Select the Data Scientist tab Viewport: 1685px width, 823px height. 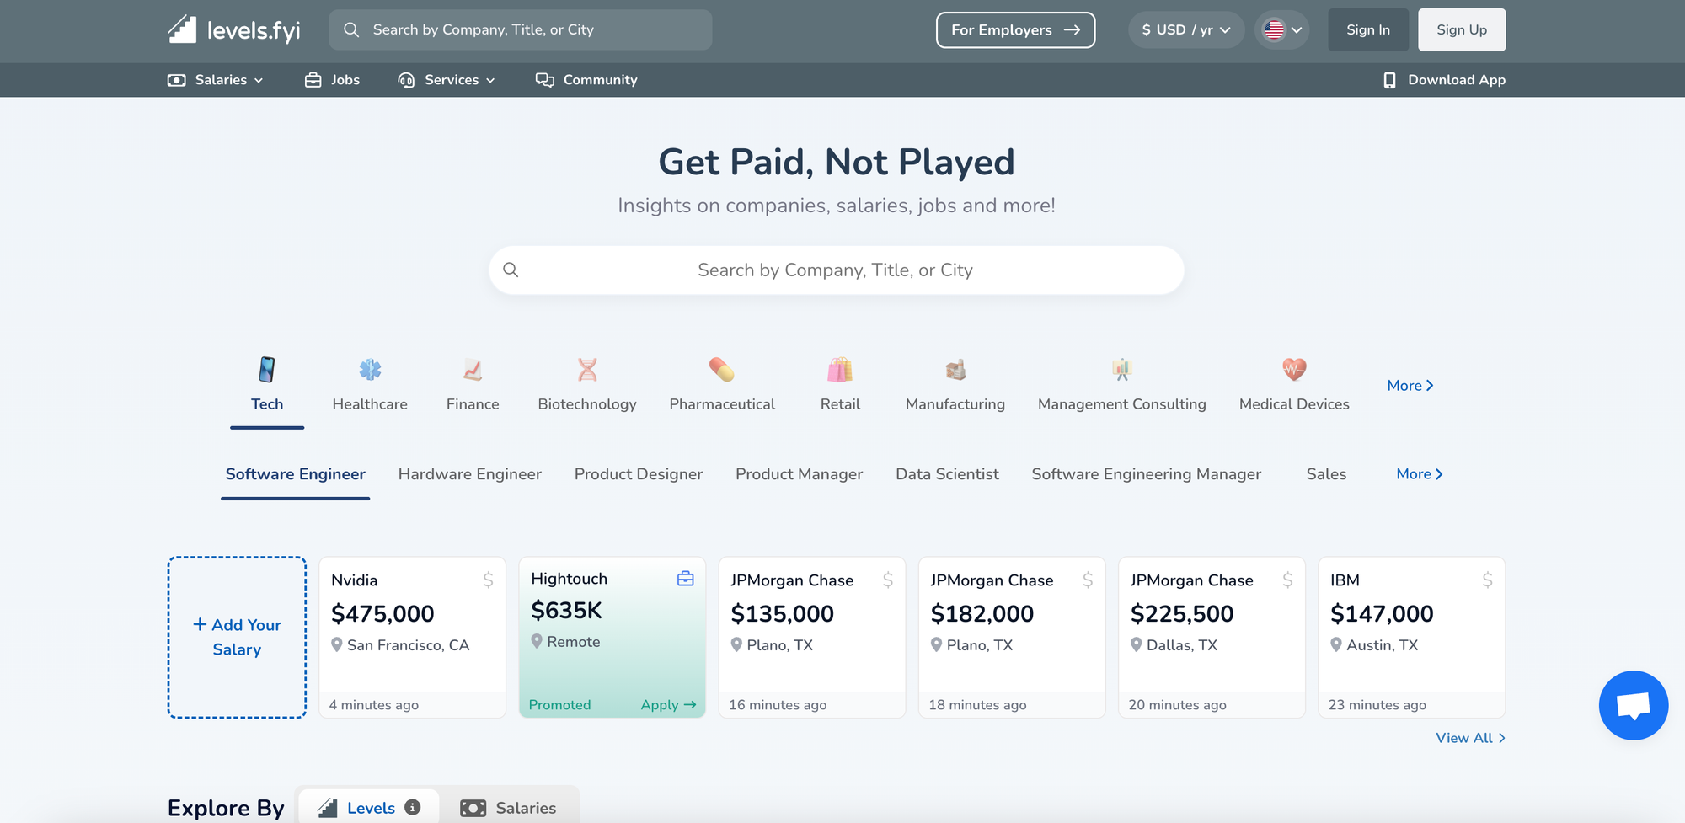[947, 474]
